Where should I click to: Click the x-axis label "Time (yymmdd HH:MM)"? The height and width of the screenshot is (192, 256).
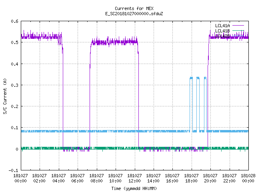click(x=134, y=188)
